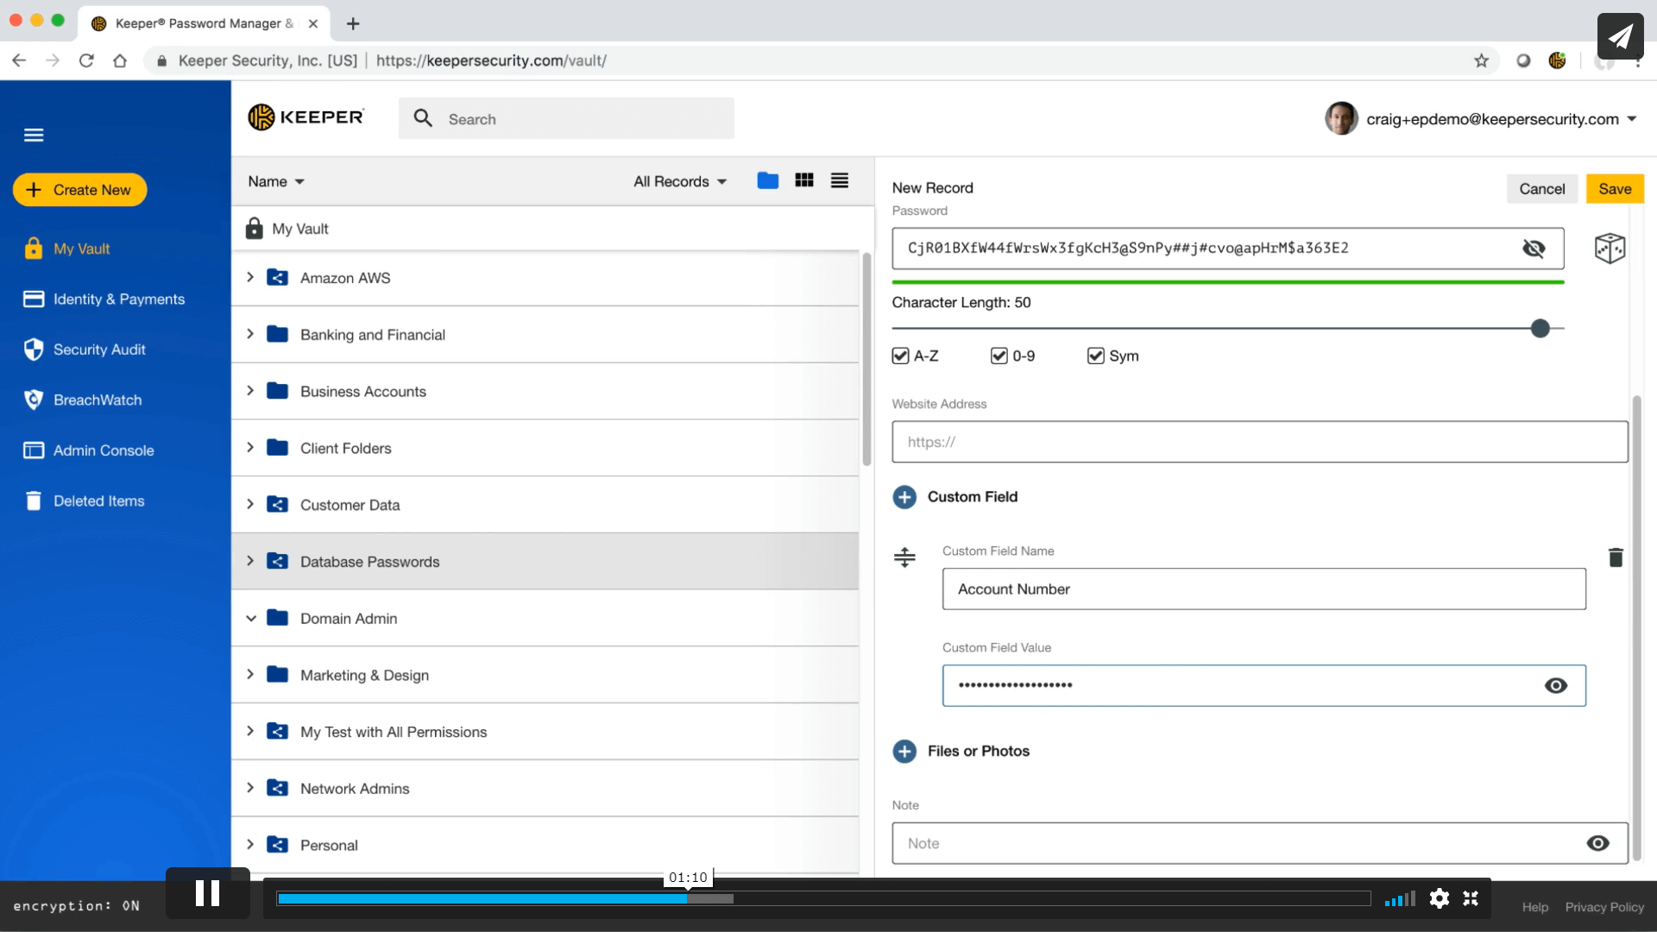The image size is (1657, 932).
Task: Add Files or Photos with plus icon
Action: click(904, 752)
